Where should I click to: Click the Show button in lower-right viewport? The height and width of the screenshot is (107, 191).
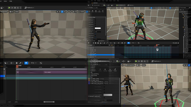tap(144, 65)
